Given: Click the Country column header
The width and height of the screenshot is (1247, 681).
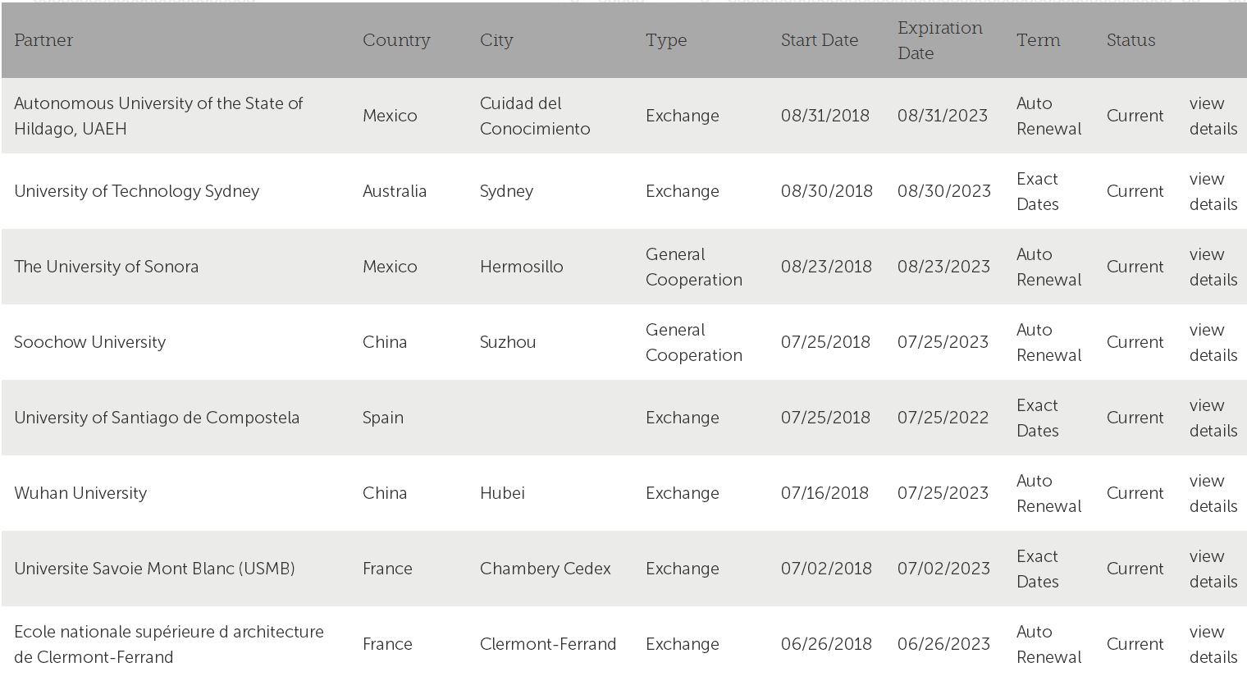Looking at the screenshot, I should click(396, 40).
